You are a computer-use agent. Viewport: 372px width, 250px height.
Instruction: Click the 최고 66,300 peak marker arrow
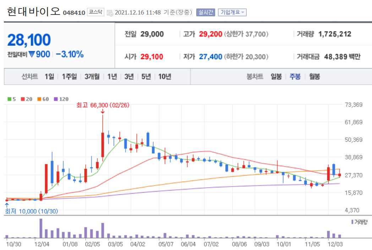click(x=102, y=112)
